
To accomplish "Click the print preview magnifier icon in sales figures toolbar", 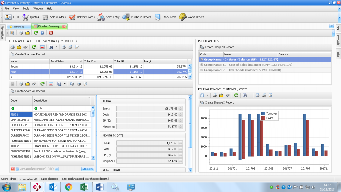I will pyautogui.click(x=77, y=47).
